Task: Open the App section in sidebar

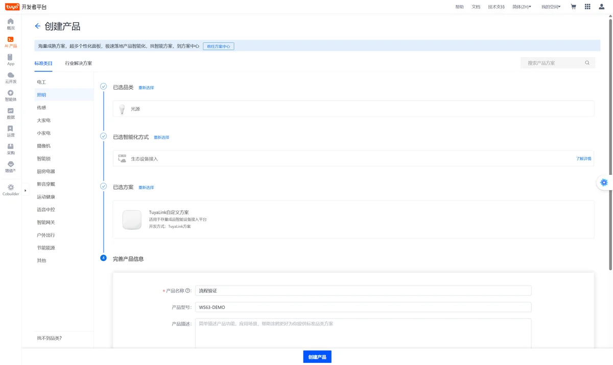Action: pos(11,60)
